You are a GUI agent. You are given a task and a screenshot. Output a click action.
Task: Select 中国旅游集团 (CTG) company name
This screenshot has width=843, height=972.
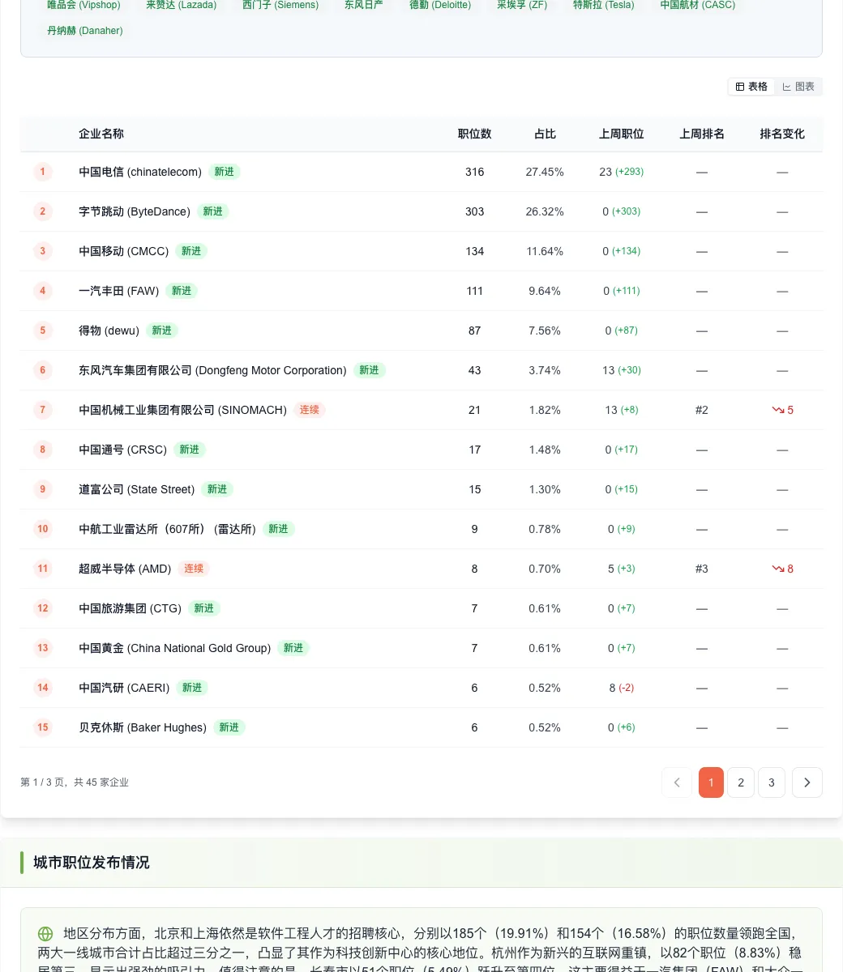pos(130,608)
